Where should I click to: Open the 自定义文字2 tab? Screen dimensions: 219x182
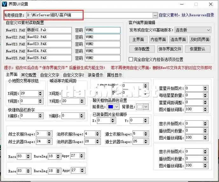click(x=74, y=75)
